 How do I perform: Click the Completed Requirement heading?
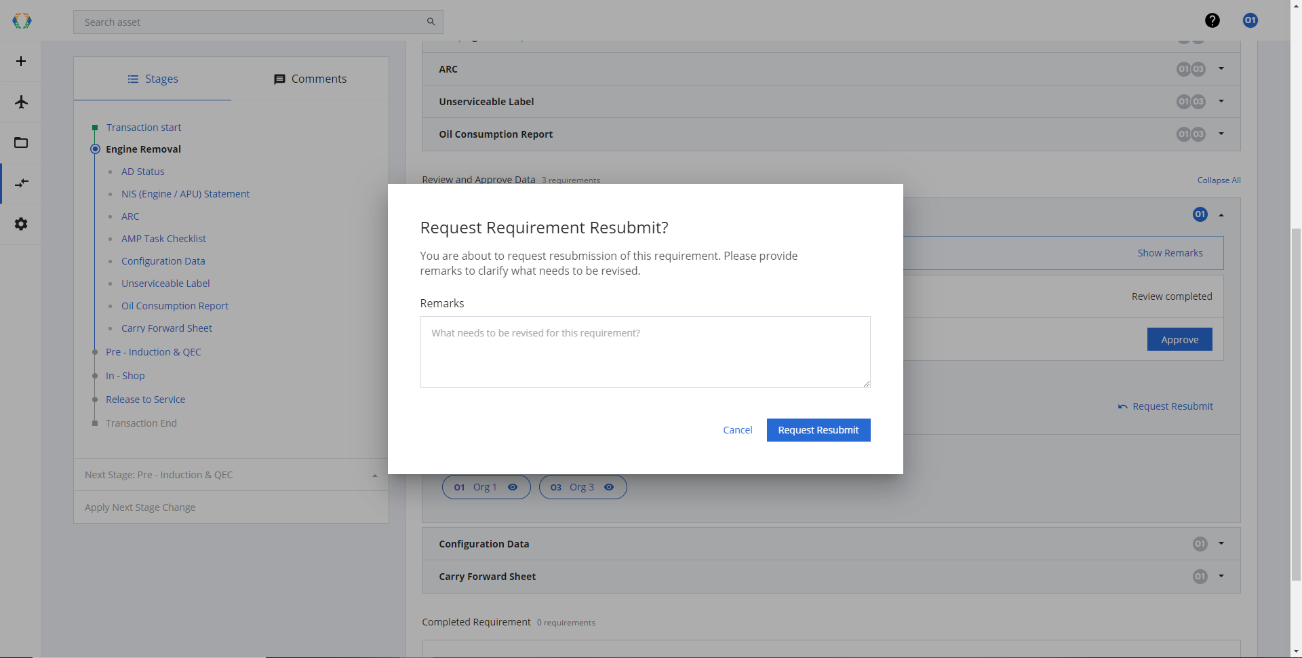[x=476, y=622]
